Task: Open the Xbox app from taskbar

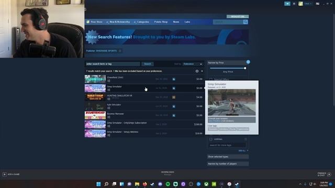Action: 206,184
